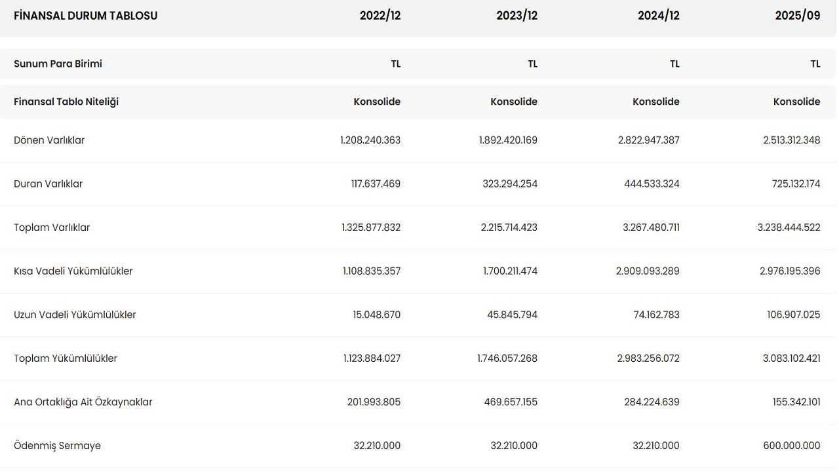The height and width of the screenshot is (472, 839).
Task: Click the Toplam Varlıklar row label
Action: (x=52, y=227)
